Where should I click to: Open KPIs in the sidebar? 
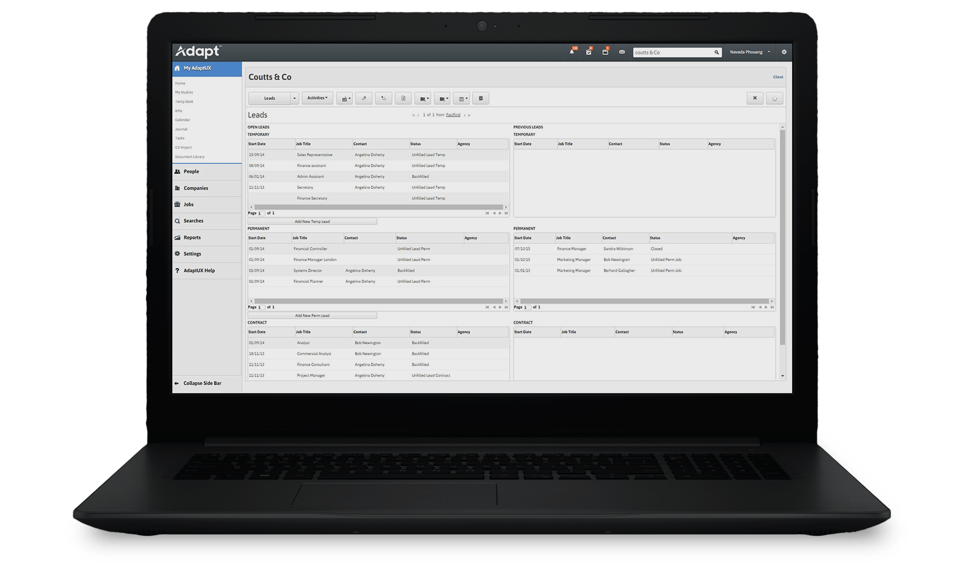(179, 111)
